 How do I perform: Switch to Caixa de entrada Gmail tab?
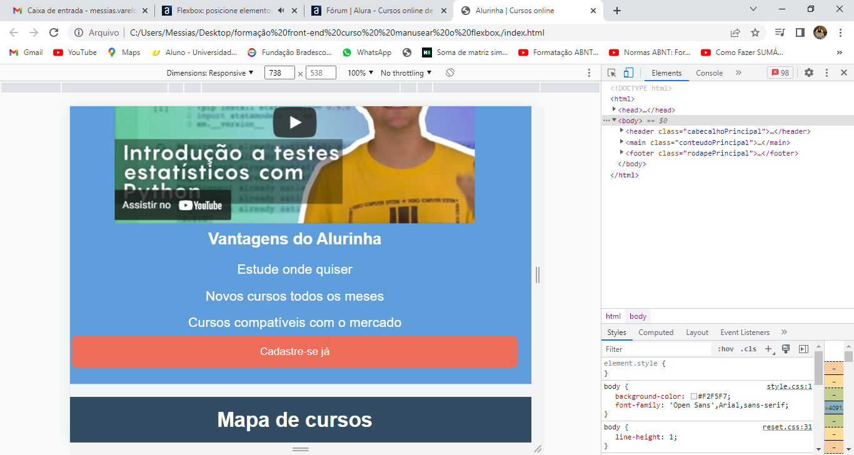pyautogui.click(x=79, y=11)
